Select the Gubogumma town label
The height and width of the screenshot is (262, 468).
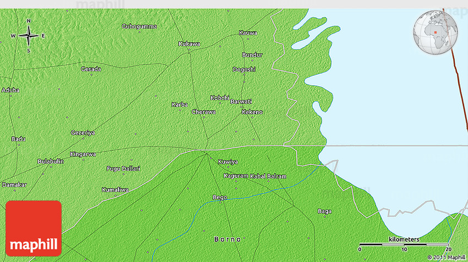pyautogui.click(x=139, y=26)
